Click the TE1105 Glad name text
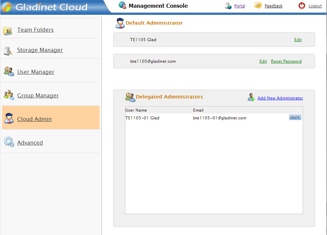 coord(143,40)
